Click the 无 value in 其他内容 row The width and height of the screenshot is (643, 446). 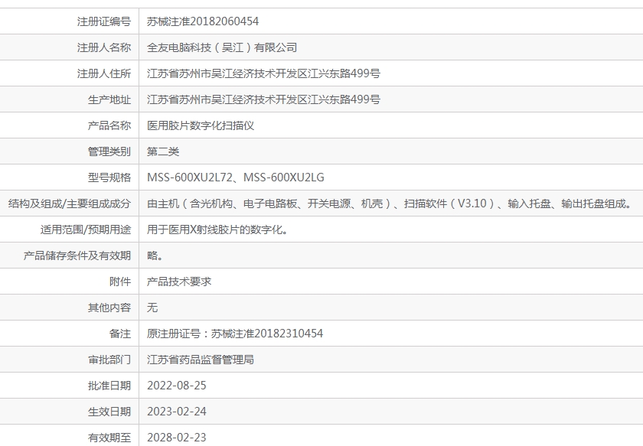tap(152, 308)
